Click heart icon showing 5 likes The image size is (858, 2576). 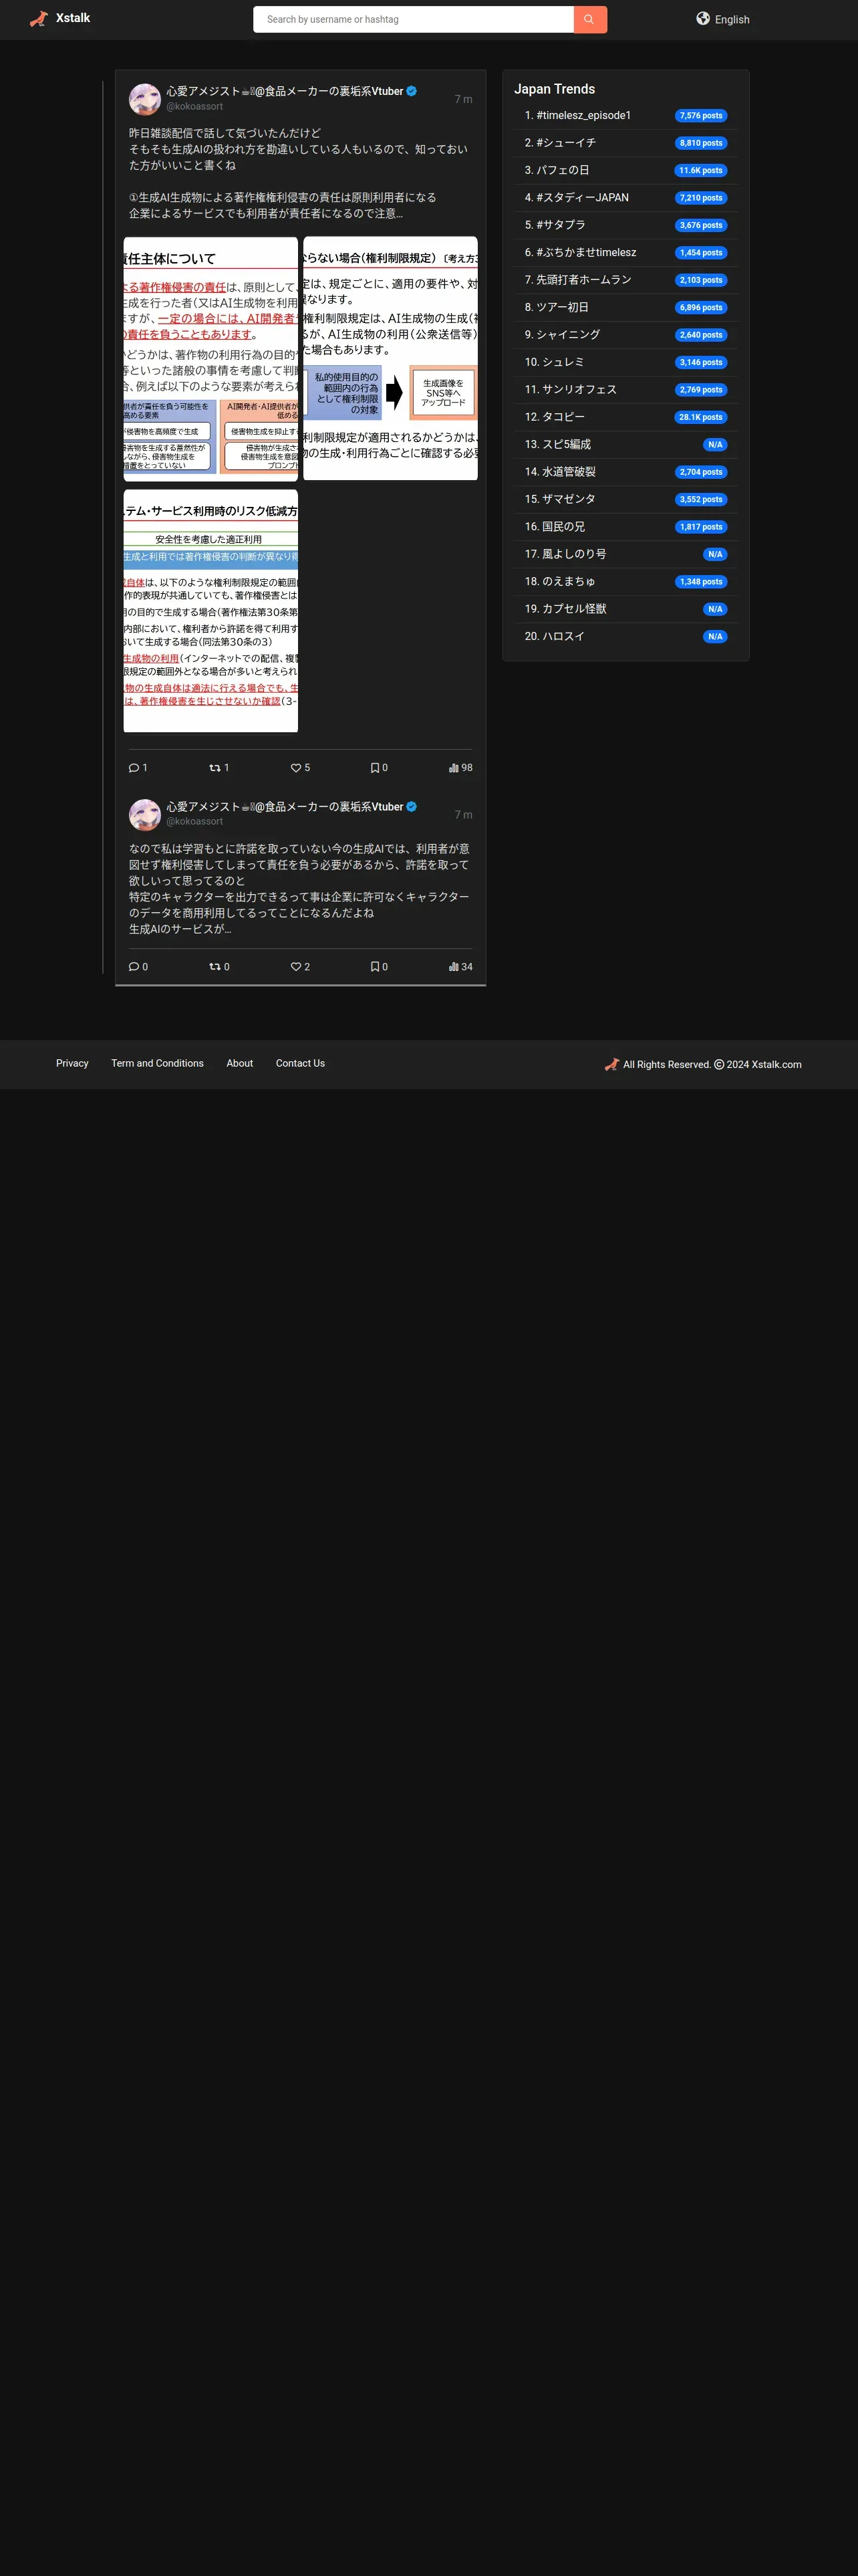[295, 768]
